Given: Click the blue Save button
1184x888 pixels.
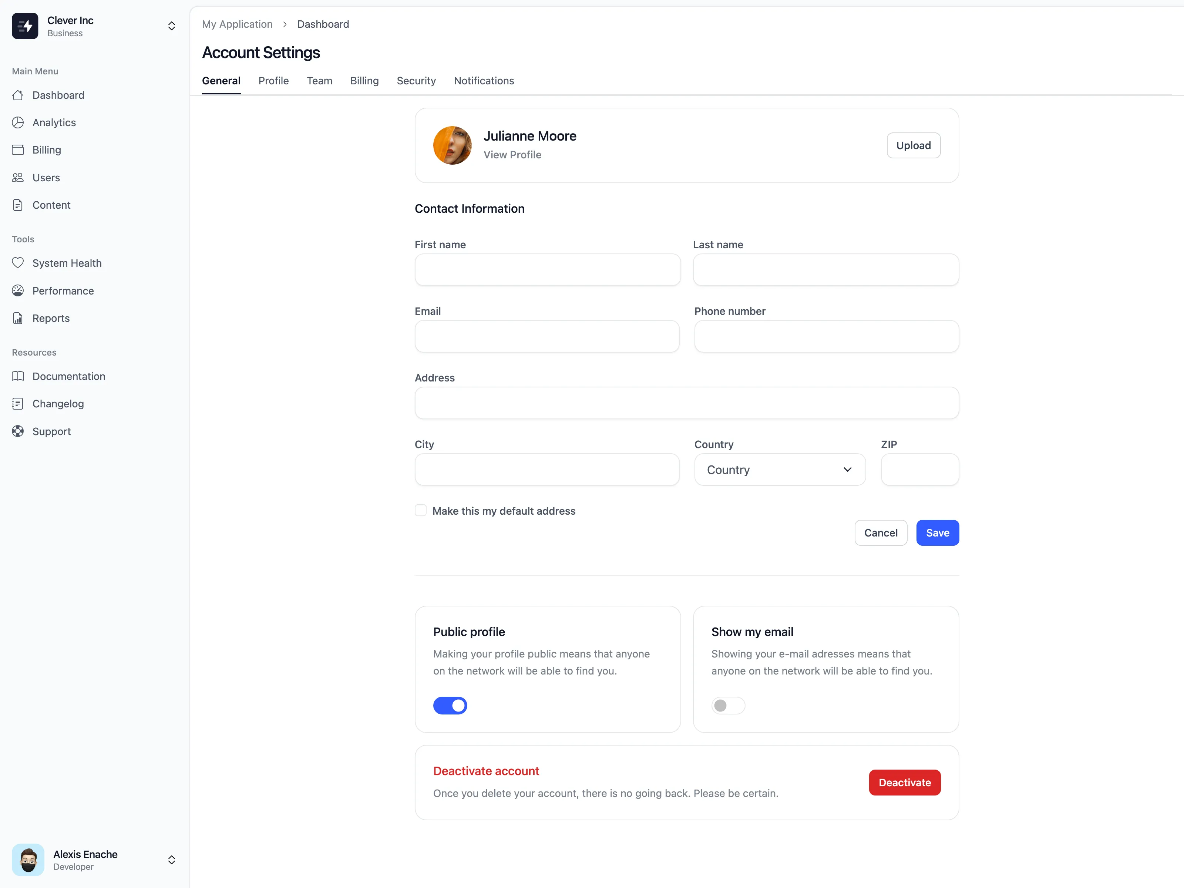Looking at the screenshot, I should pyautogui.click(x=937, y=532).
